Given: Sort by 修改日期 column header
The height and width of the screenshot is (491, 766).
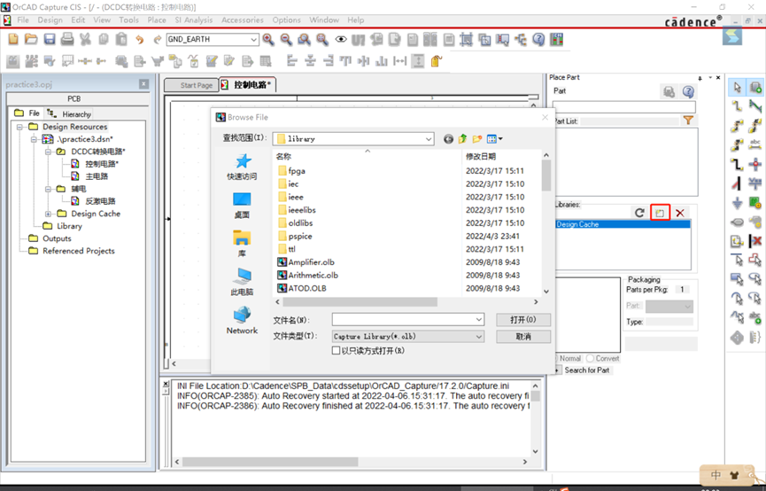Looking at the screenshot, I should coord(481,157).
